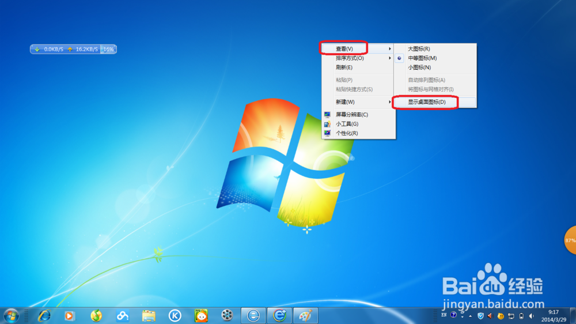Click the Show desktop button
Viewport: 576px width, 324px height.
point(573,316)
